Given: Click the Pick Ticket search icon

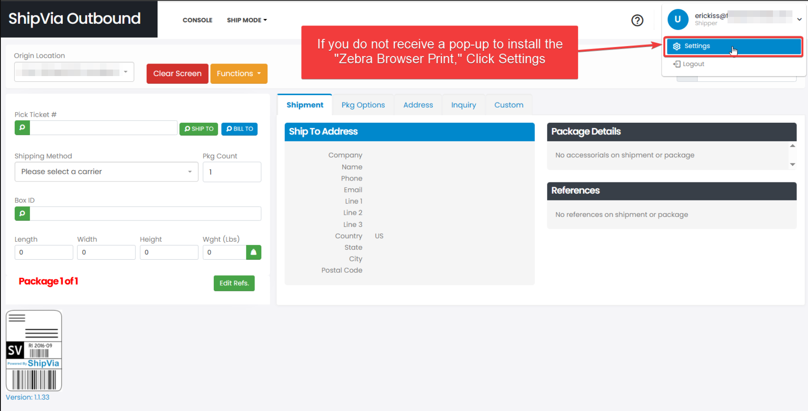Looking at the screenshot, I should (x=22, y=128).
